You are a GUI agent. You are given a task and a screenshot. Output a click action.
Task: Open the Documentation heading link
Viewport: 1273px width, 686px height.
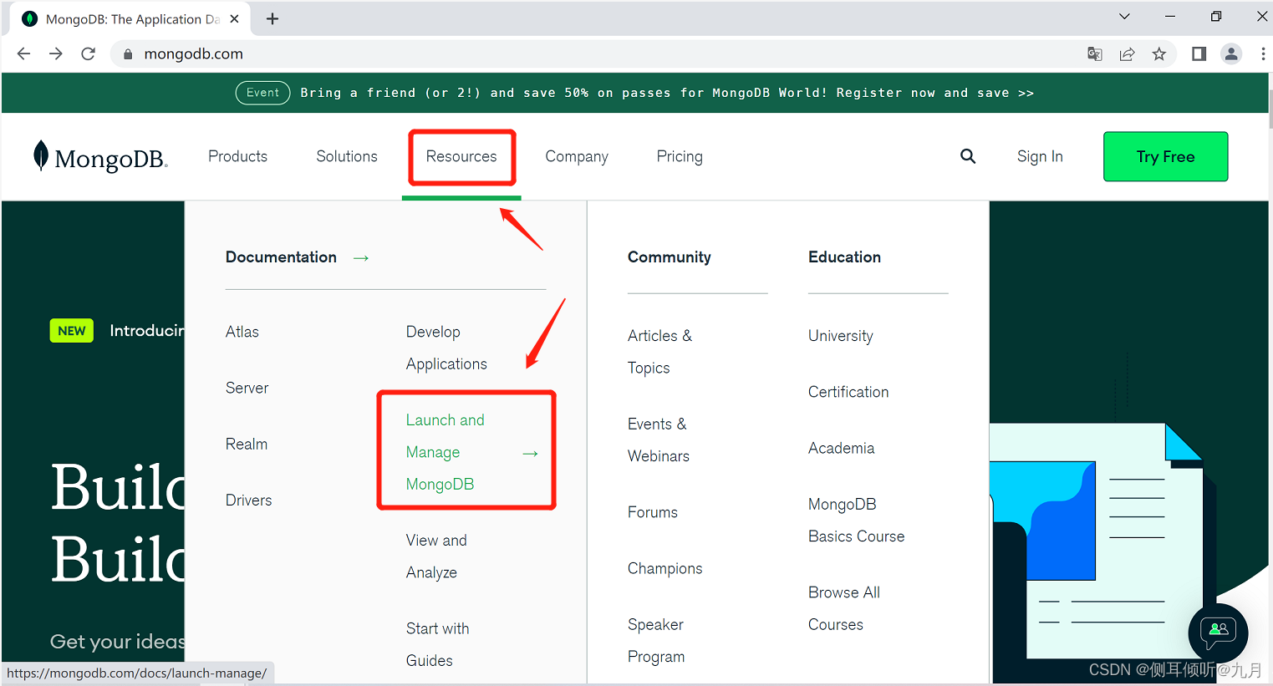[x=281, y=257]
